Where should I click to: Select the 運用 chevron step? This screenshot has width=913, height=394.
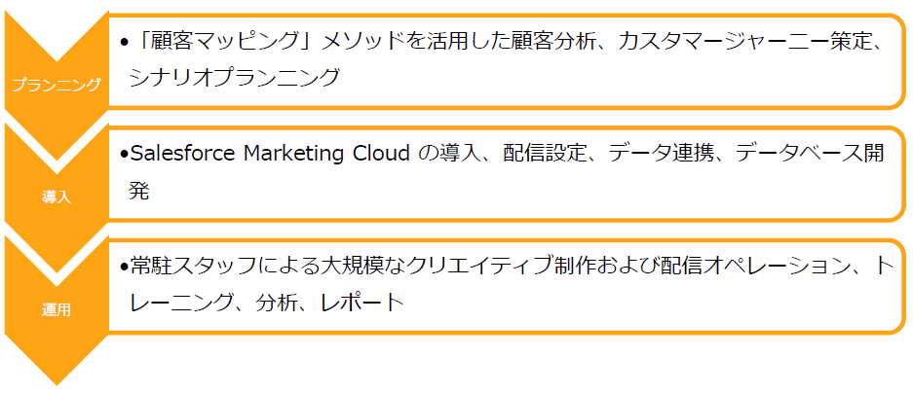(57, 309)
